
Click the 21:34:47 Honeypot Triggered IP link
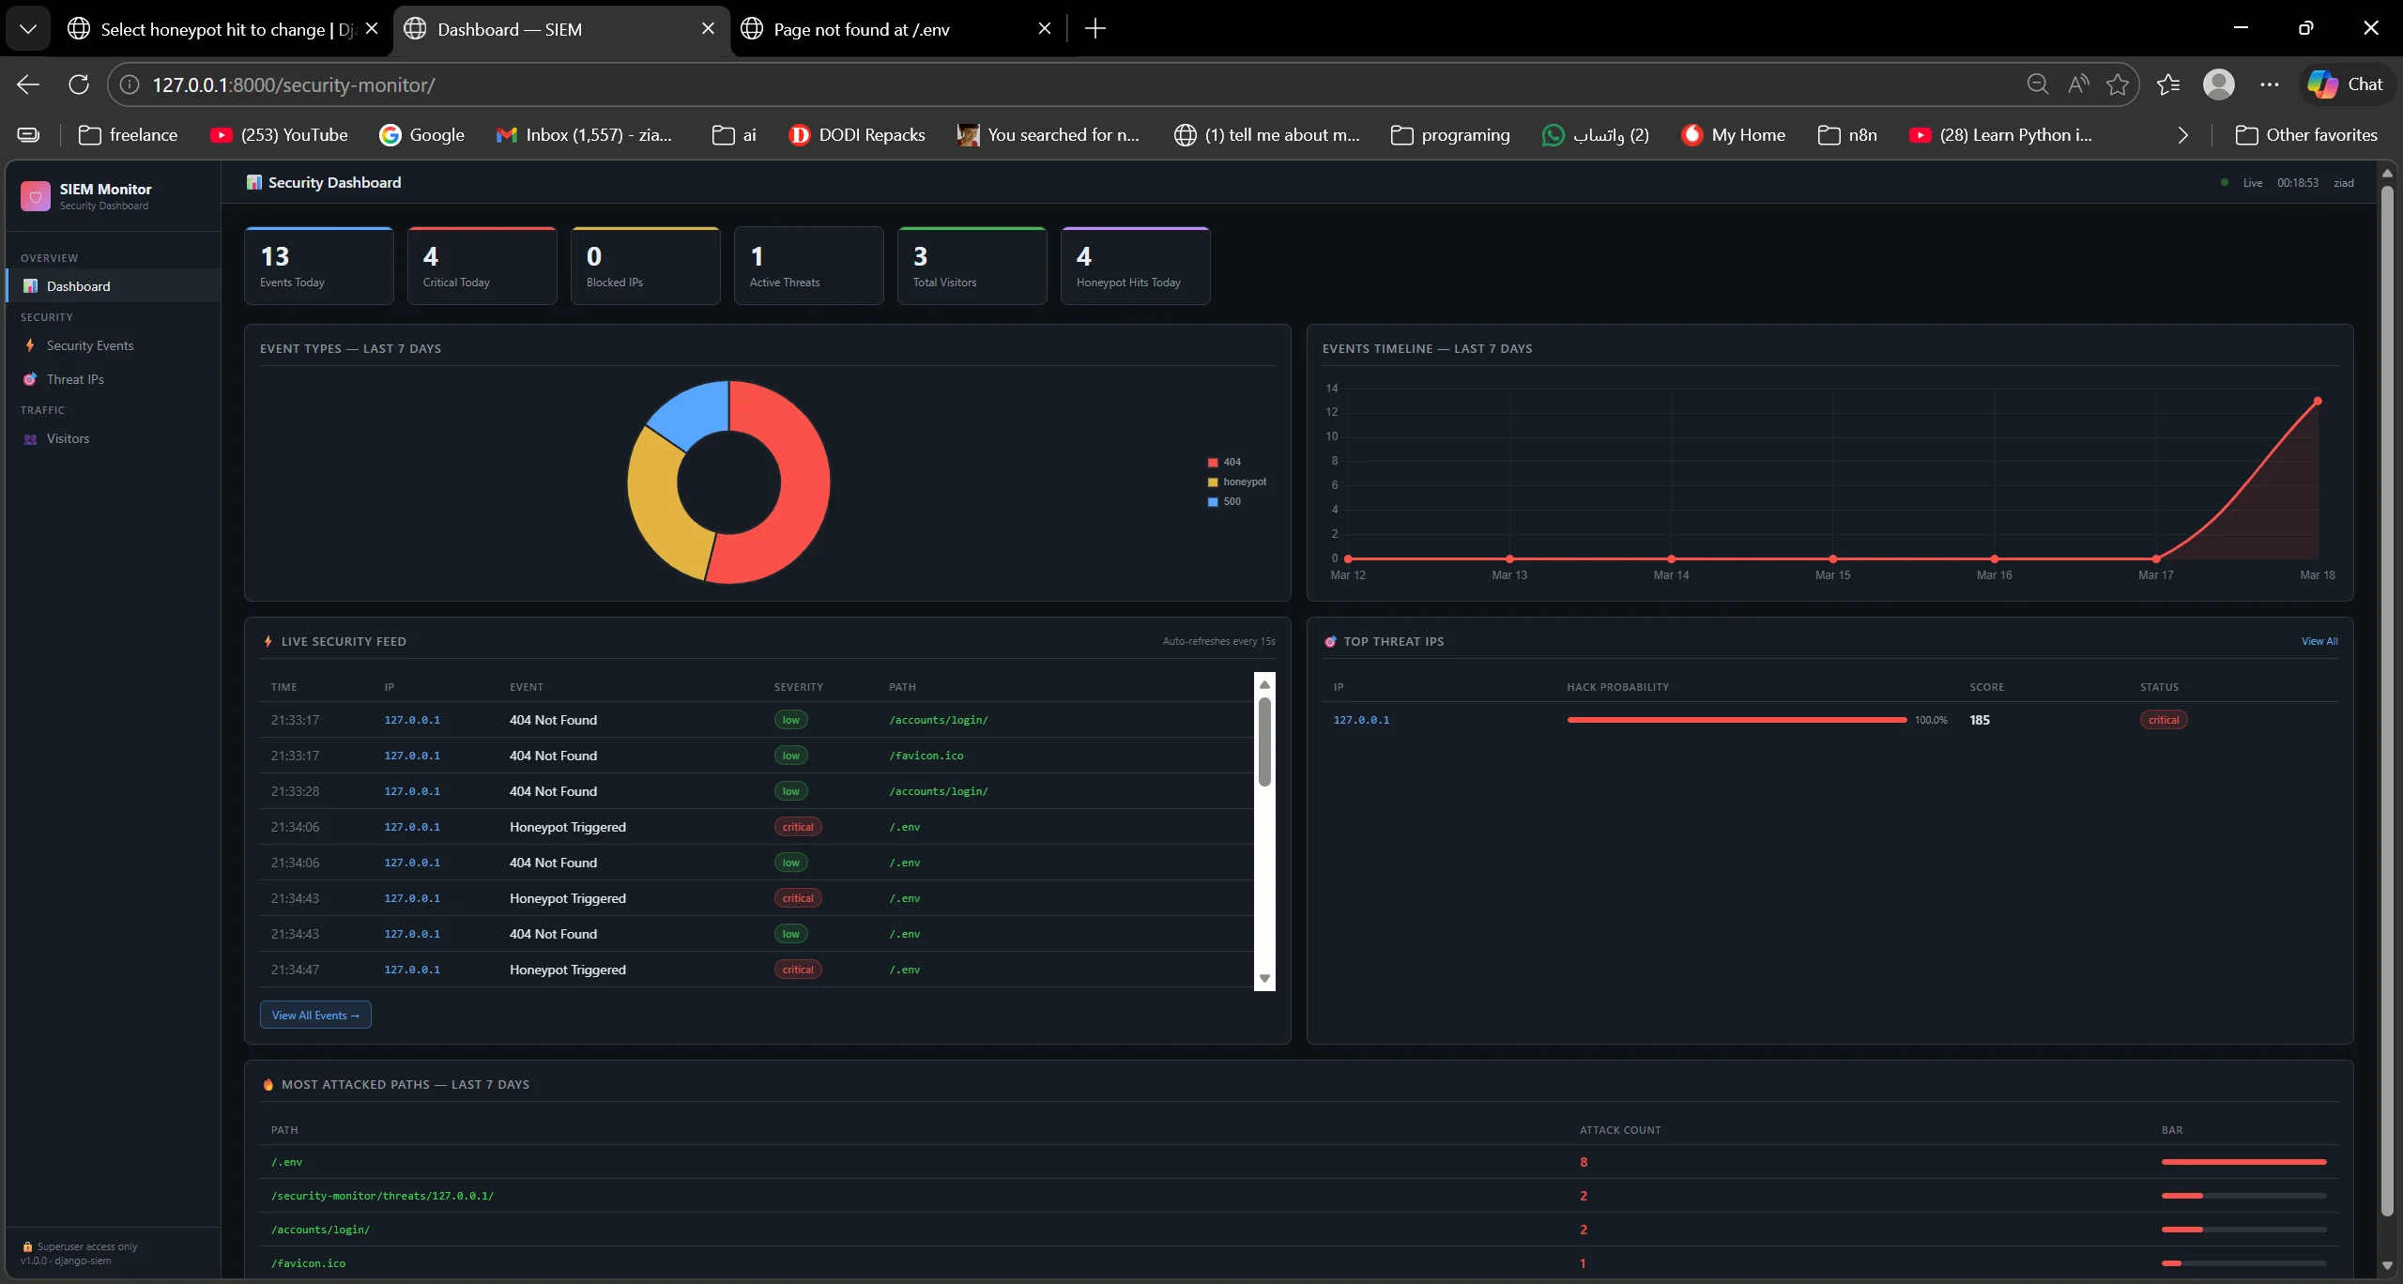tap(412, 970)
